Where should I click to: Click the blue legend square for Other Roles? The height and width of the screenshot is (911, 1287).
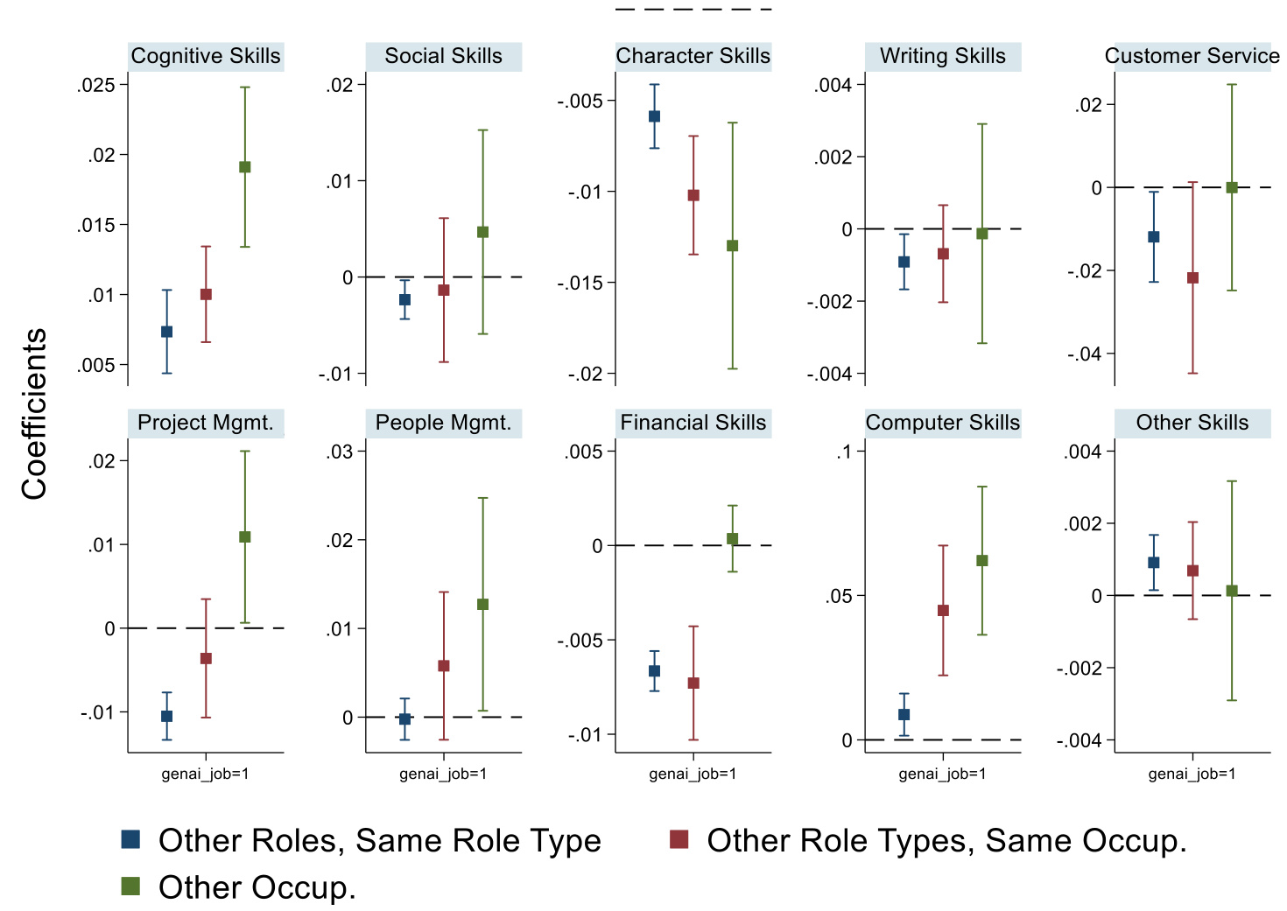tap(130, 839)
